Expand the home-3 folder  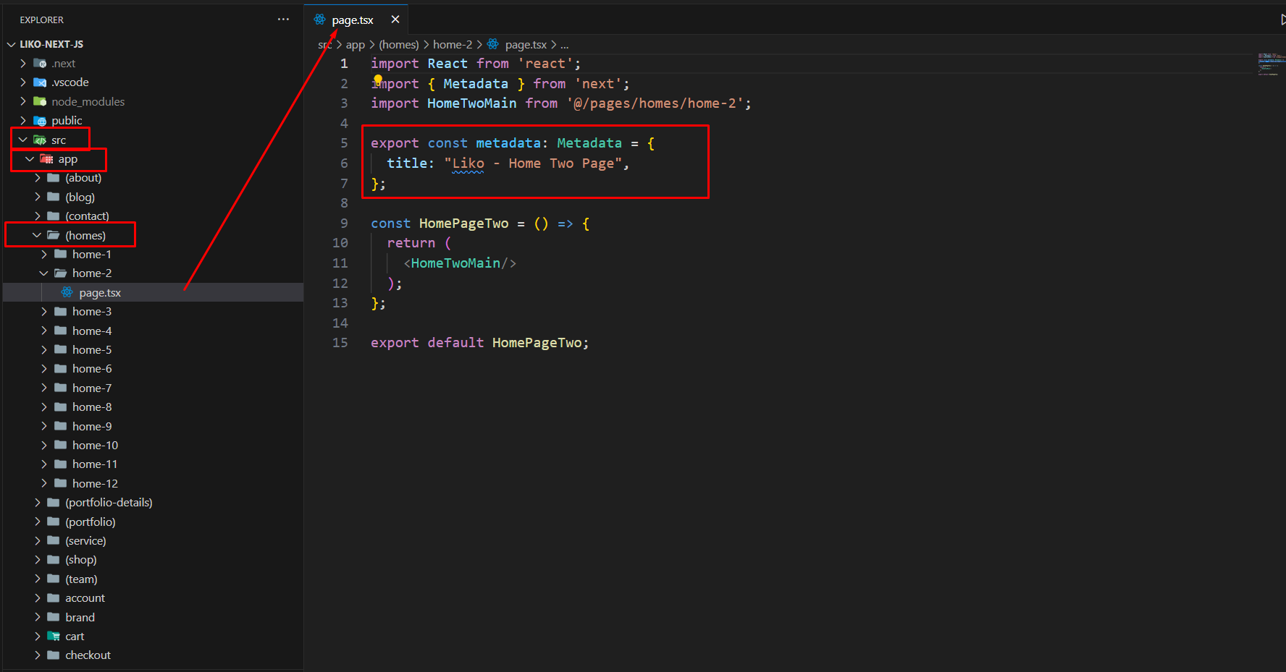coord(44,312)
